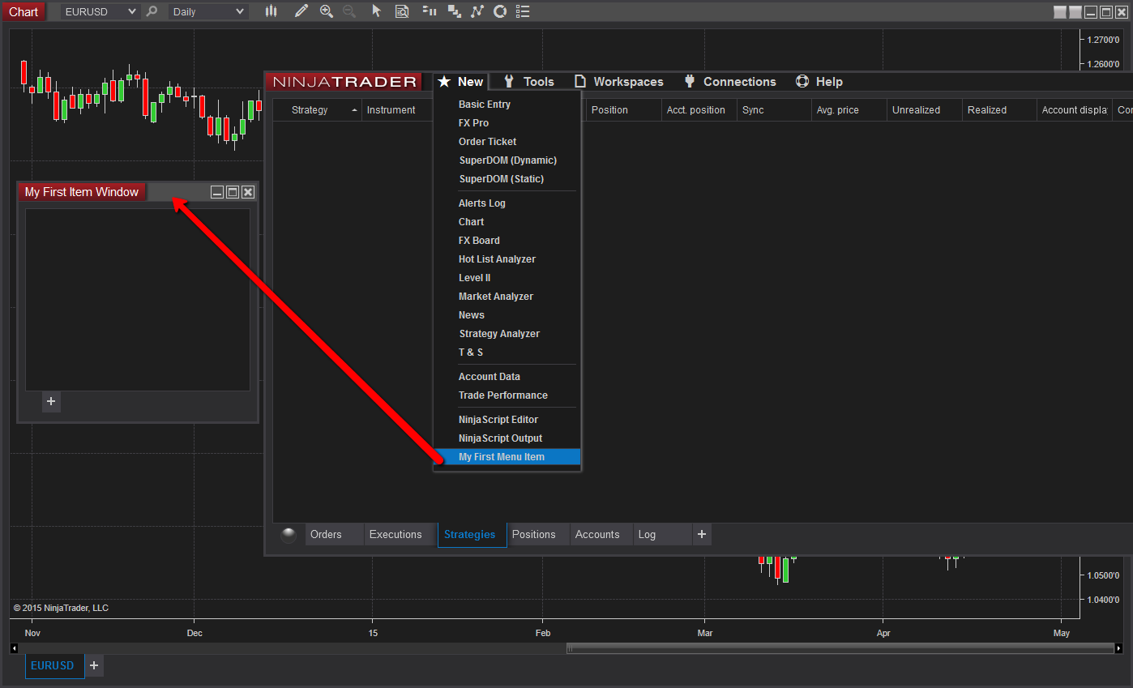Click the chart scrollbar left arrow

14,648
